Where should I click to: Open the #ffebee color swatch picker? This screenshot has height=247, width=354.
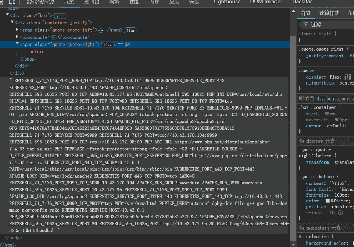click(327, 201)
